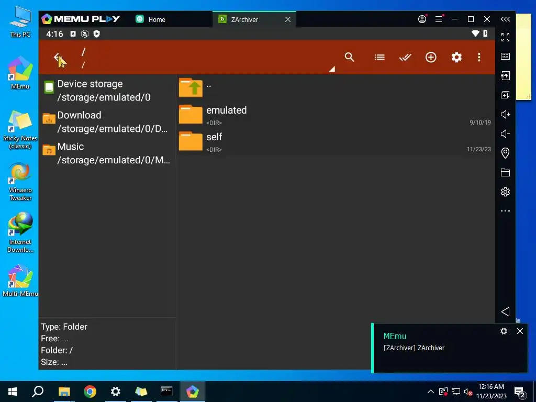The height and width of the screenshot is (402, 536).
Task: Open Command Prompt taskbar icon
Action: tap(166, 392)
